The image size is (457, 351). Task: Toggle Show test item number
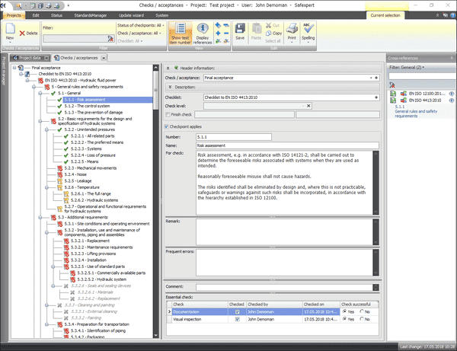[180, 34]
